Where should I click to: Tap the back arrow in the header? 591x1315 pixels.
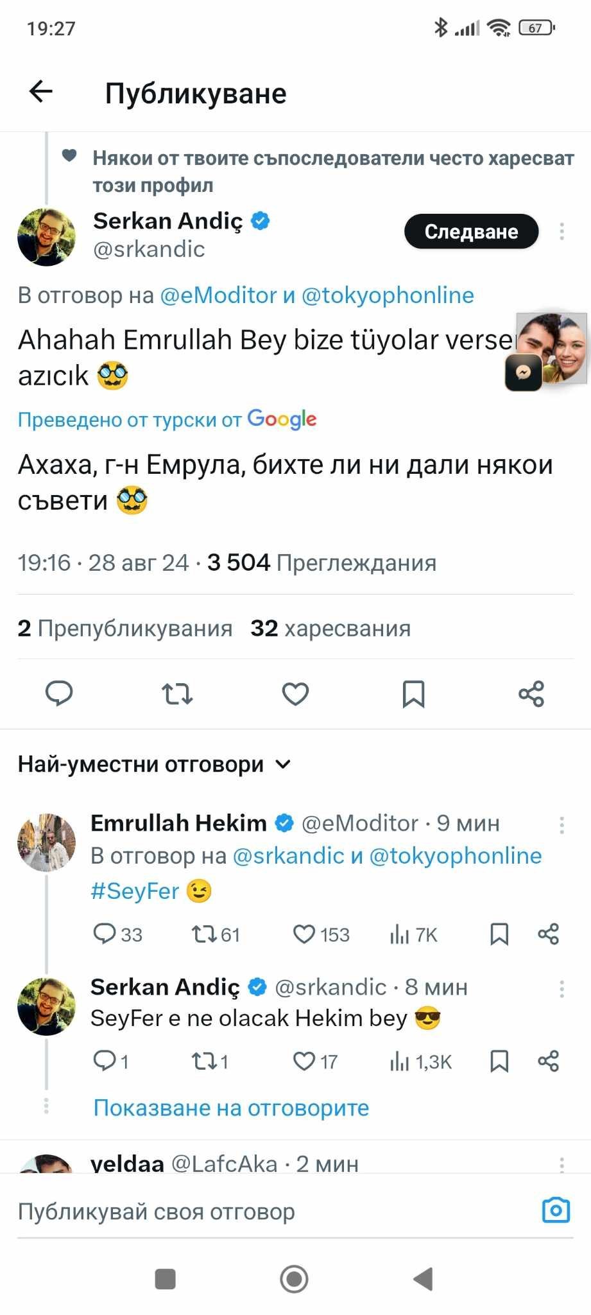(x=41, y=92)
